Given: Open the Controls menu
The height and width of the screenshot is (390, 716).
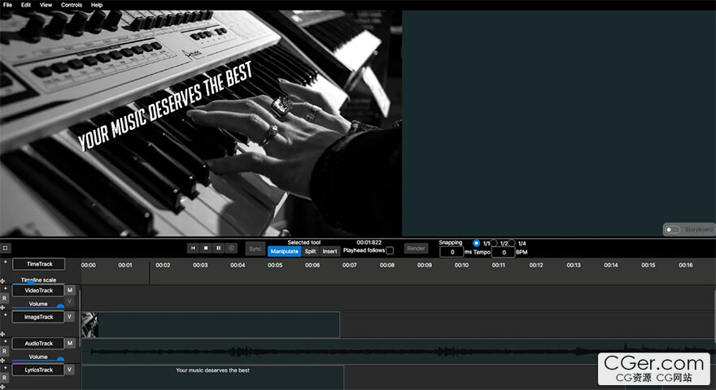Looking at the screenshot, I should pos(72,5).
